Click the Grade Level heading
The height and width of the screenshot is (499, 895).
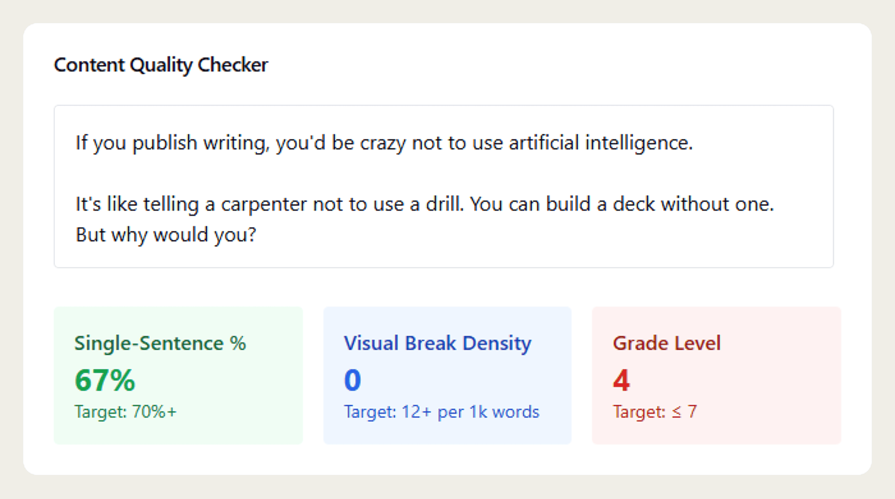(x=667, y=343)
